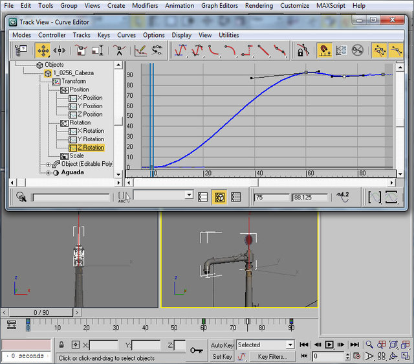Expand the Aguada tree node

tap(48, 173)
